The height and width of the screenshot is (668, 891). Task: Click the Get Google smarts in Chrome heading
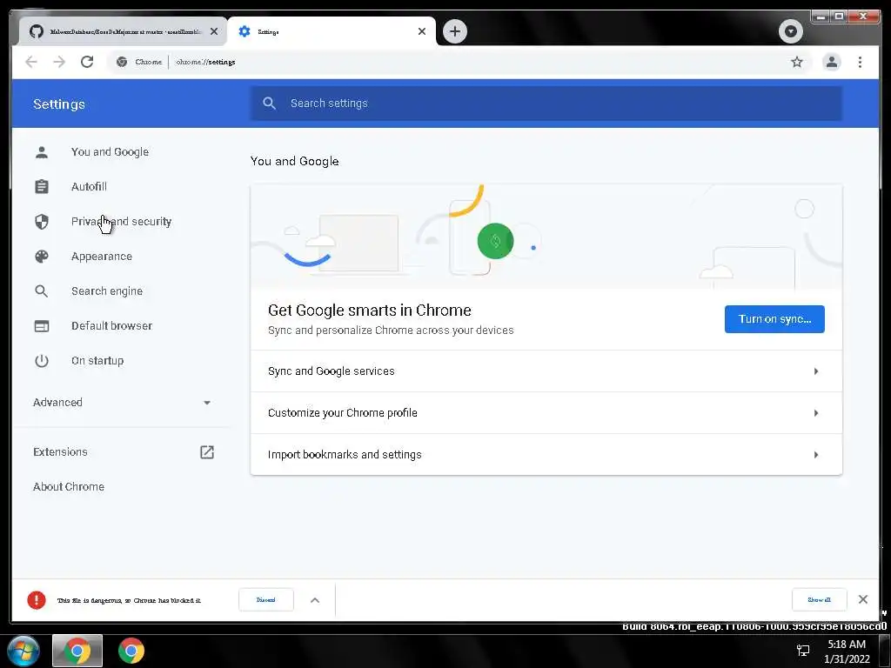[x=369, y=311]
